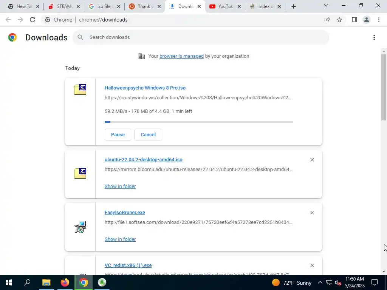Show EasyIsoBruner.exe in folder
387x290 pixels.
tap(120, 239)
